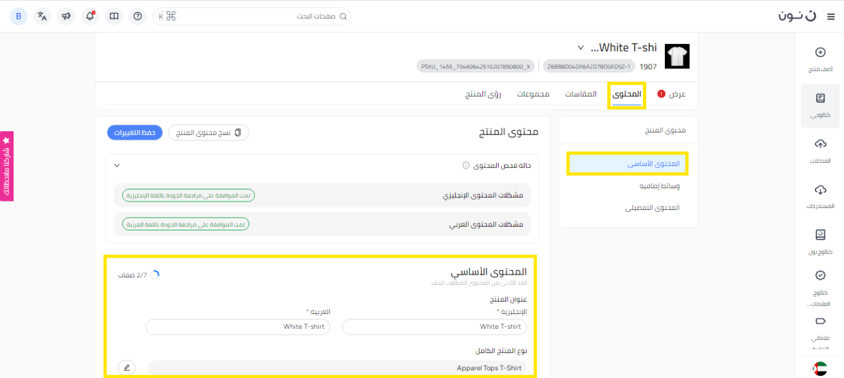The width and height of the screenshot is (844, 378).
Task: Click the edit pencil icon for product type
Action: [127, 368]
